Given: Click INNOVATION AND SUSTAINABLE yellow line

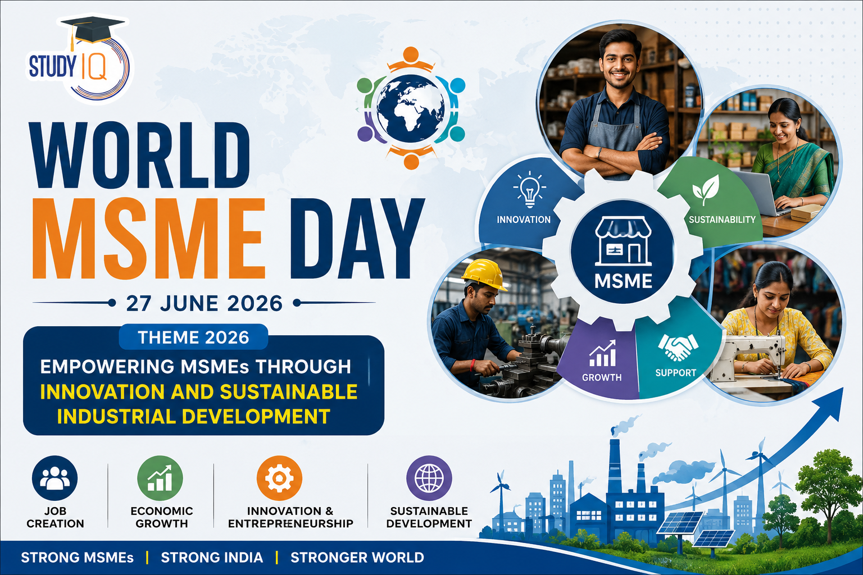Looking at the screenshot, I should point(199,391).
